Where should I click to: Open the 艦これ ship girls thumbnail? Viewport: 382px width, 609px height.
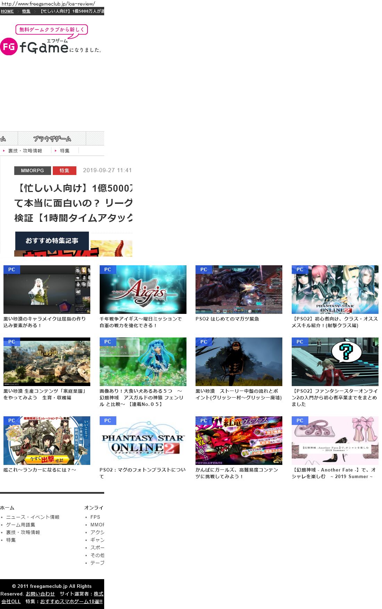pos(47,441)
